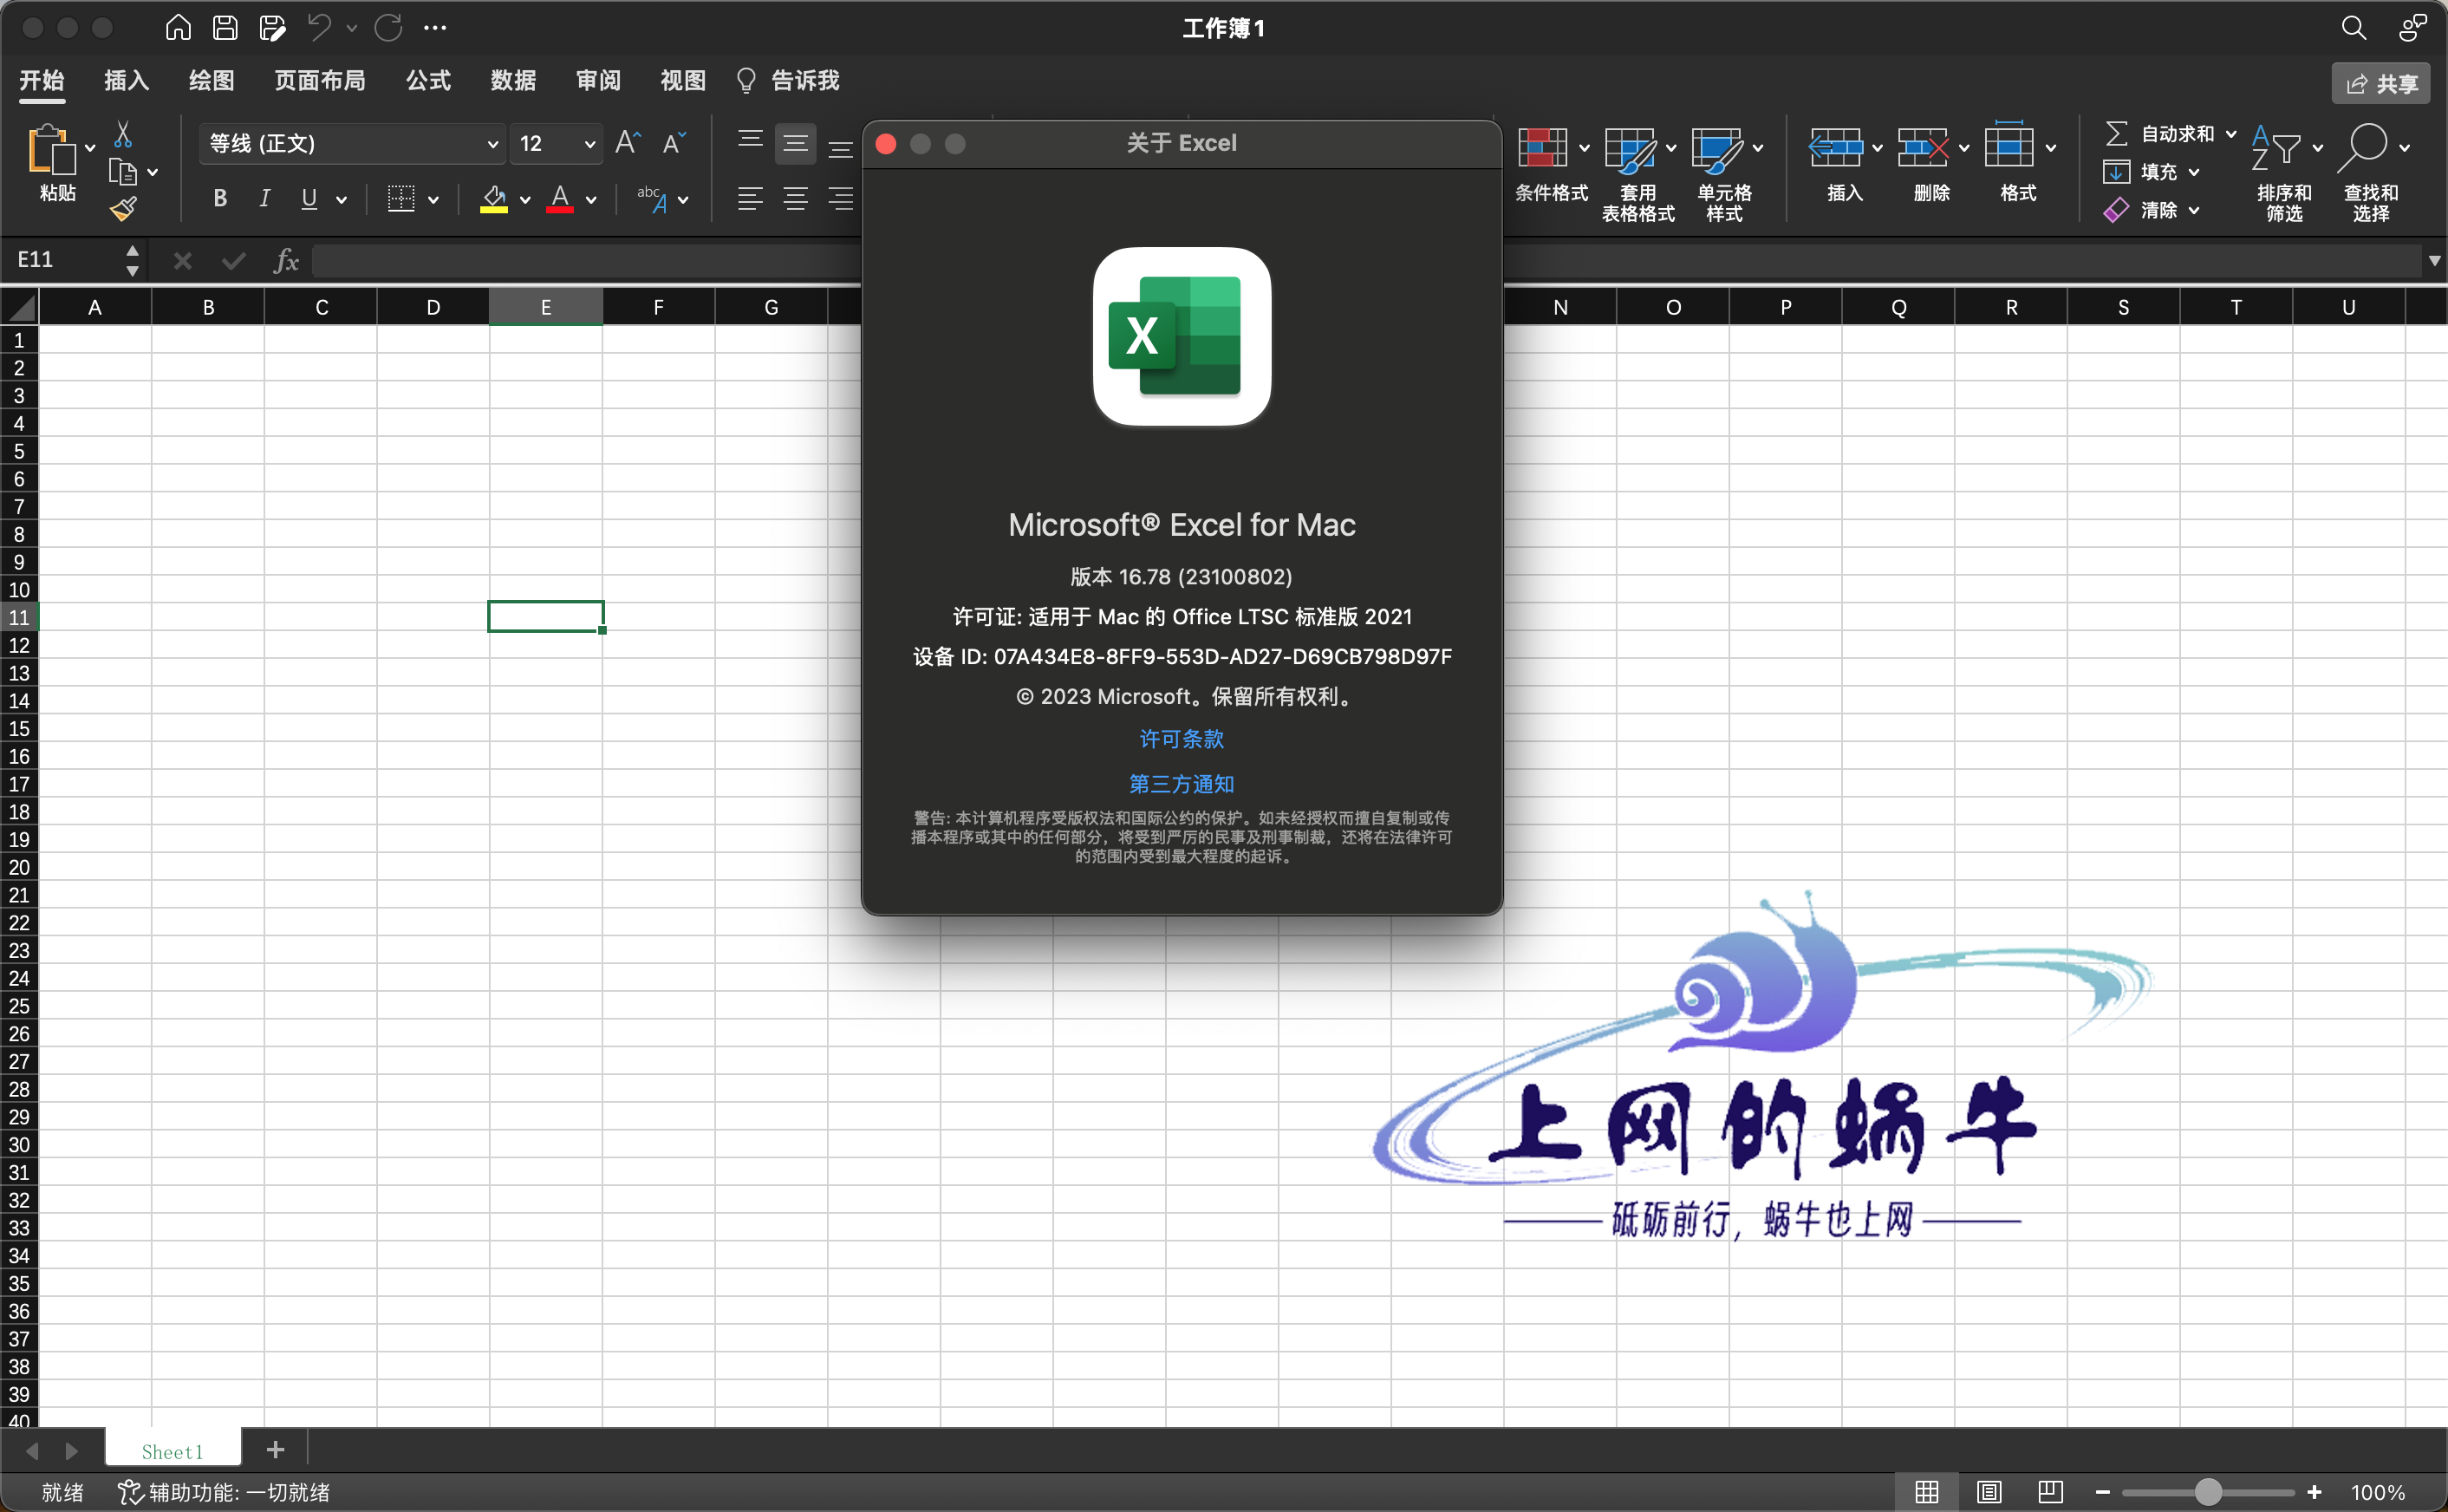Open the Draw ribbon tab
2448x1512 pixels.
(x=212, y=80)
